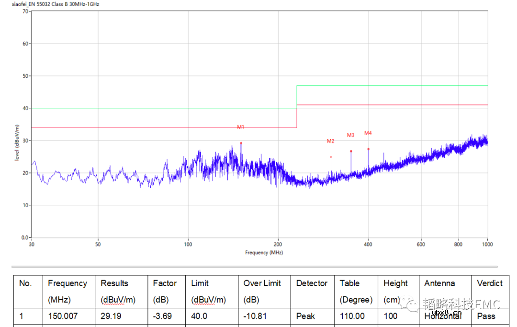Click the chart title xiaofei_EN 55032 Class B
517x327 pixels.
coord(56,4)
